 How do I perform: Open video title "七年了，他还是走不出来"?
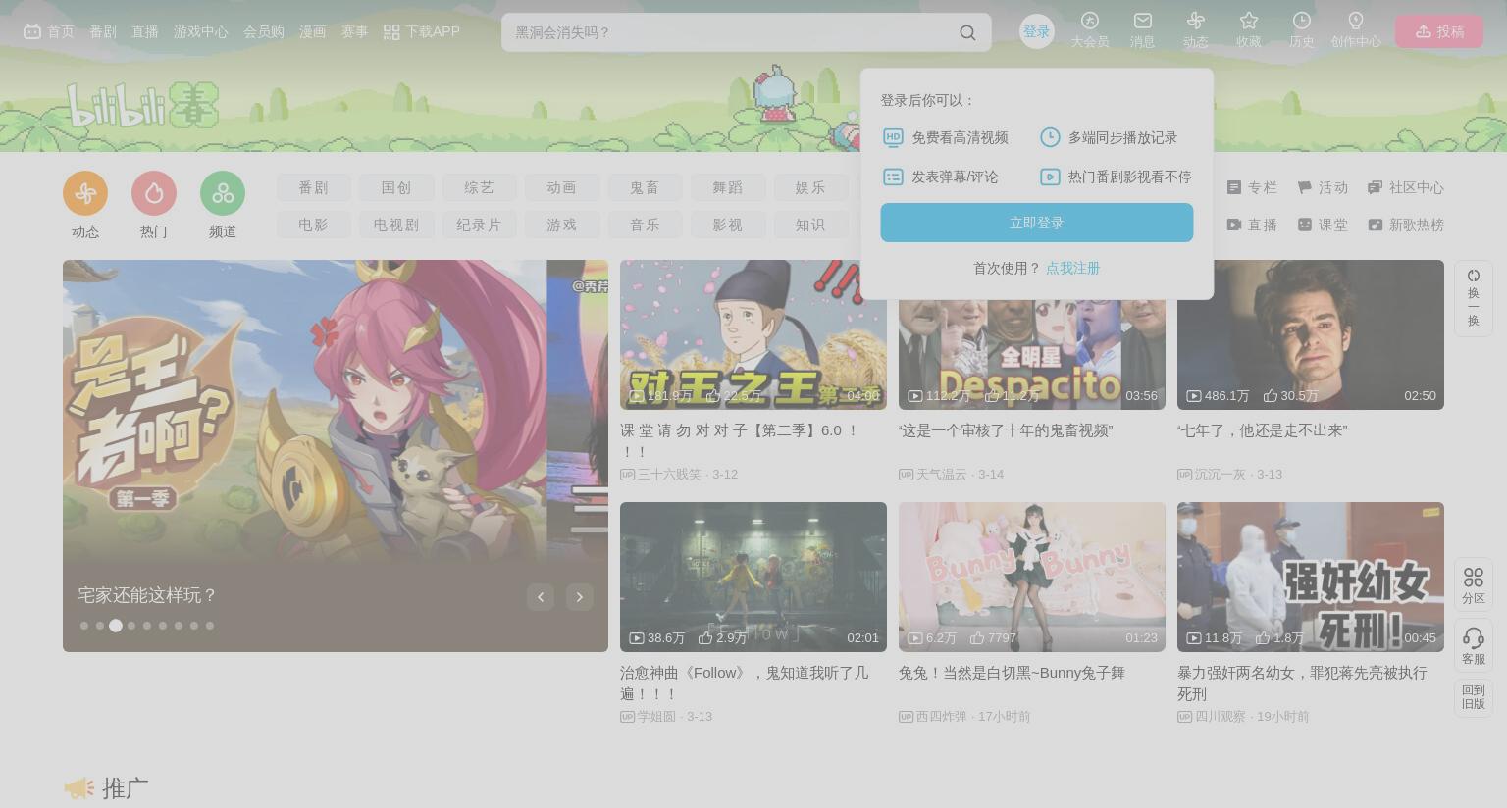[1263, 430]
